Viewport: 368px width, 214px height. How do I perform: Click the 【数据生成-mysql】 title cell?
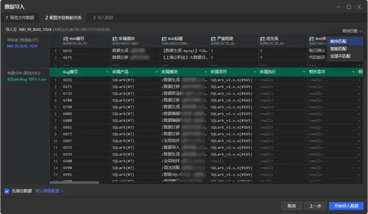[x=185, y=51]
